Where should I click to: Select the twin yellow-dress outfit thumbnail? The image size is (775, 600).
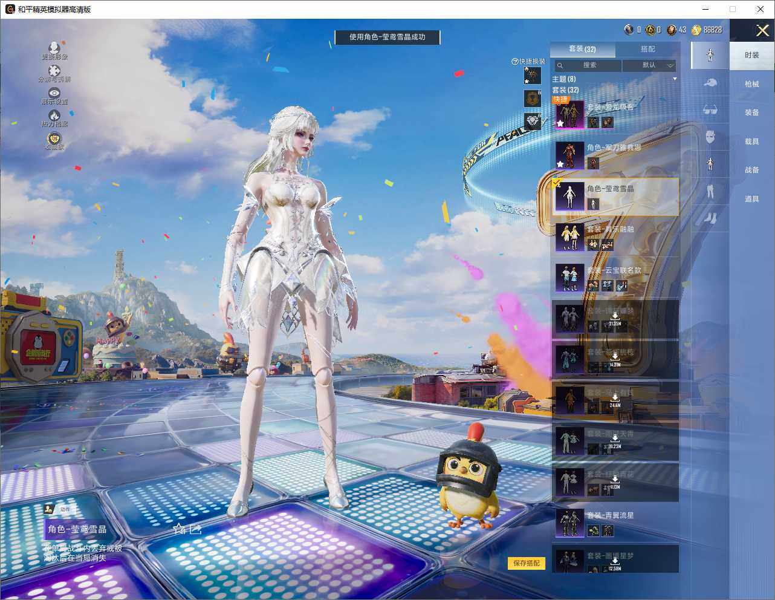(569, 237)
